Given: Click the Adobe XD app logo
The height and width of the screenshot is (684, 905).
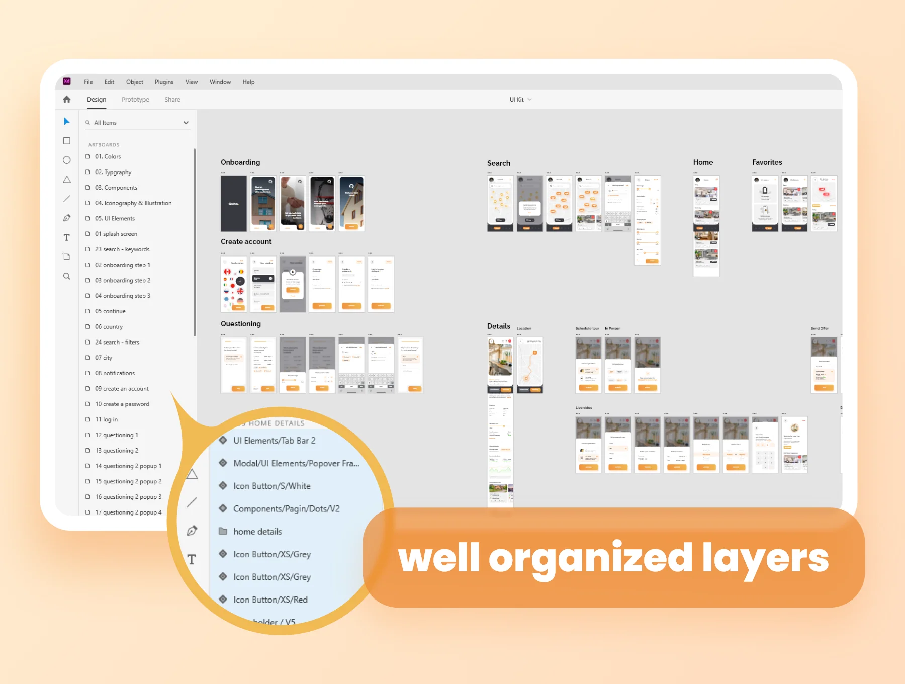Looking at the screenshot, I should coord(66,81).
